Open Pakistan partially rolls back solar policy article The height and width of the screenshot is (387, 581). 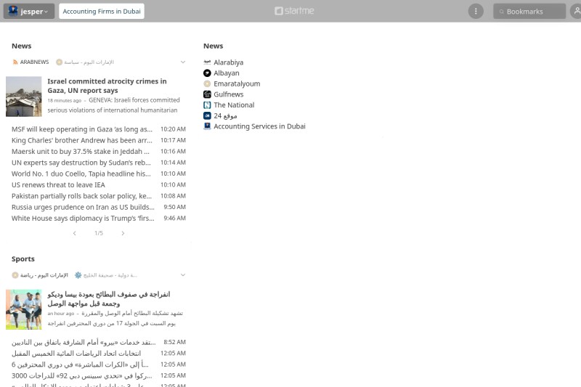81,196
